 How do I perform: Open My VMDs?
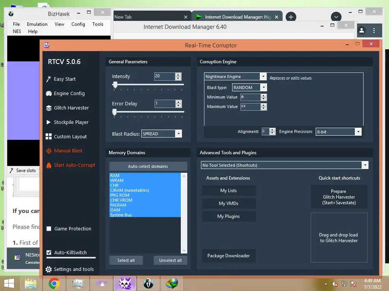coord(228,203)
